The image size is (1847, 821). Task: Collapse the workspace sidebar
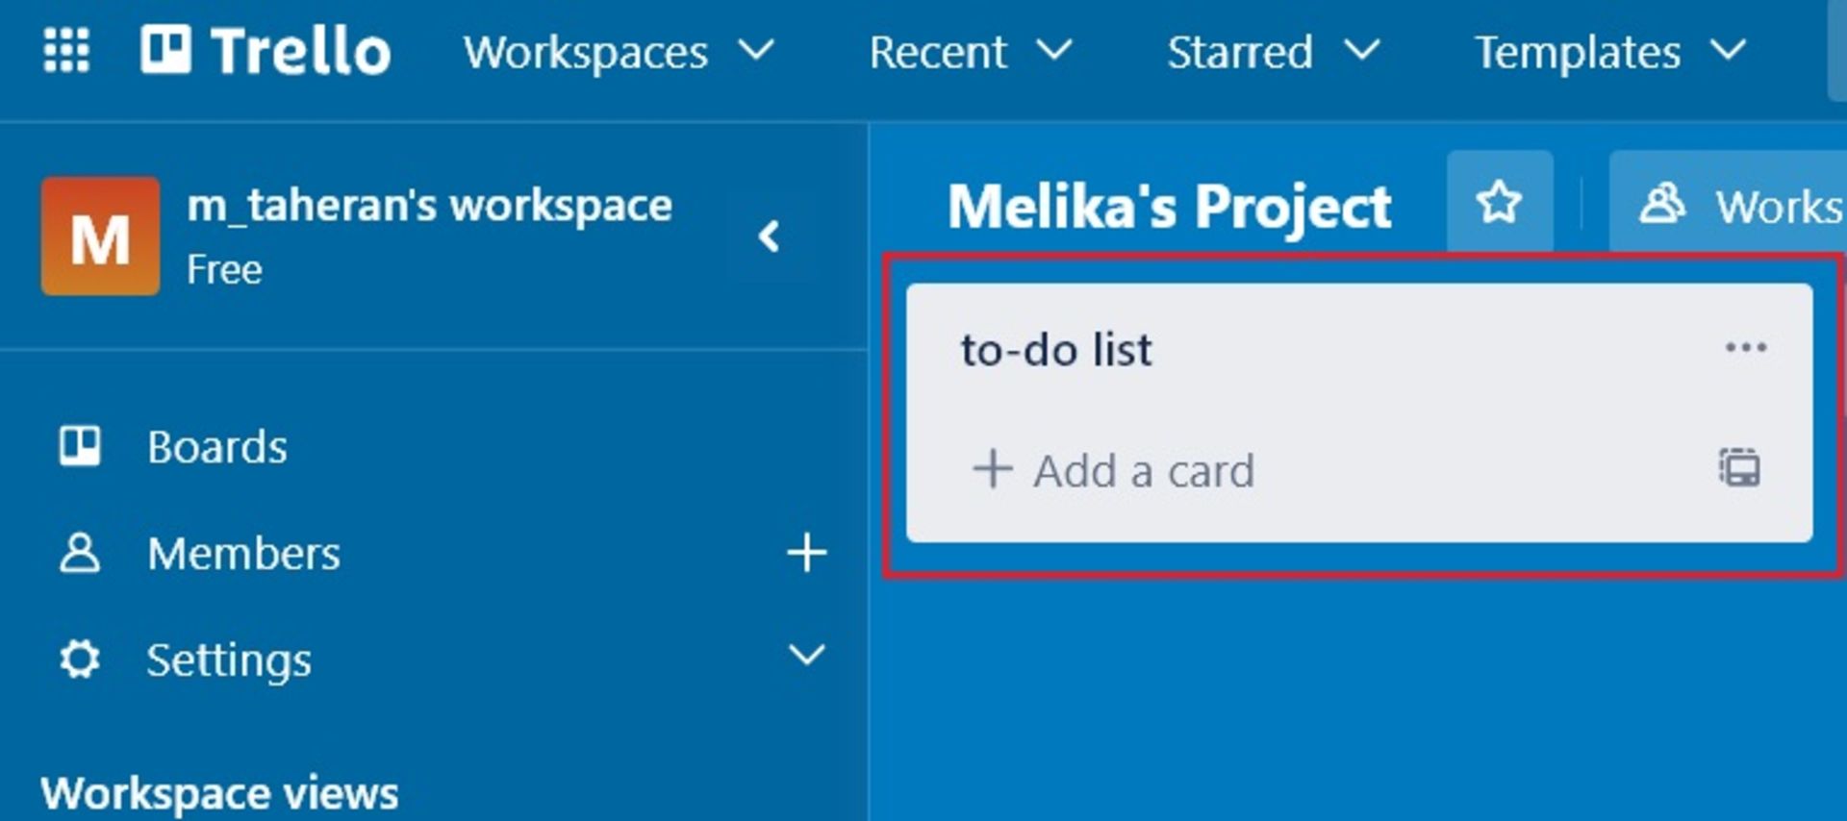[769, 236]
